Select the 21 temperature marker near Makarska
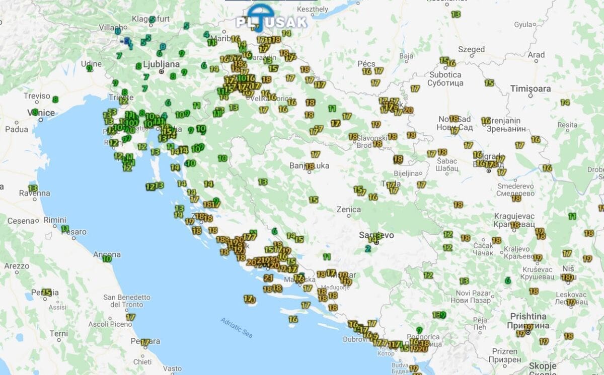 point(268,278)
